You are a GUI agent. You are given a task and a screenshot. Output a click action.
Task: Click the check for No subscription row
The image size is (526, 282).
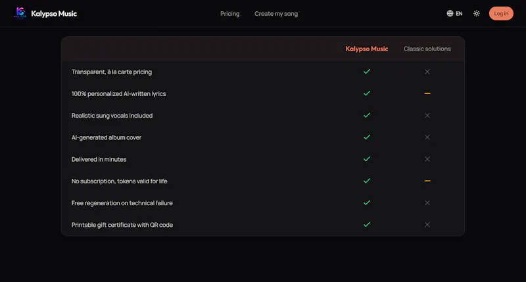coord(367,181)
